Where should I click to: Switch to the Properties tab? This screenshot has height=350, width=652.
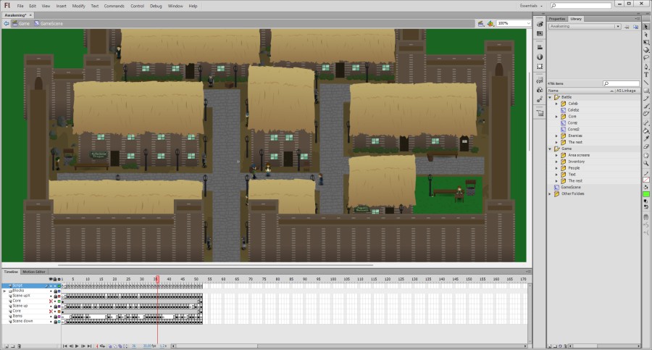coord(556,18)
